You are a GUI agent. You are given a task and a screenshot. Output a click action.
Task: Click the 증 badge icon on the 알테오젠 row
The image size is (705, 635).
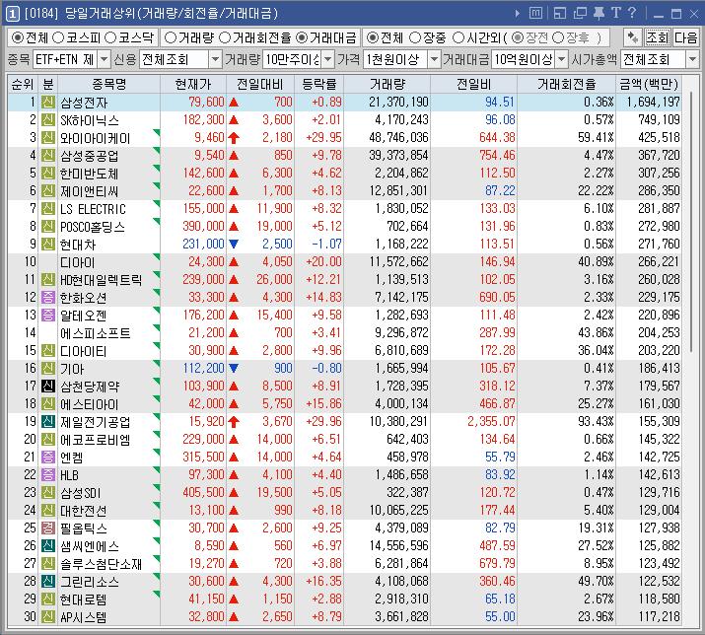point(48,316)
